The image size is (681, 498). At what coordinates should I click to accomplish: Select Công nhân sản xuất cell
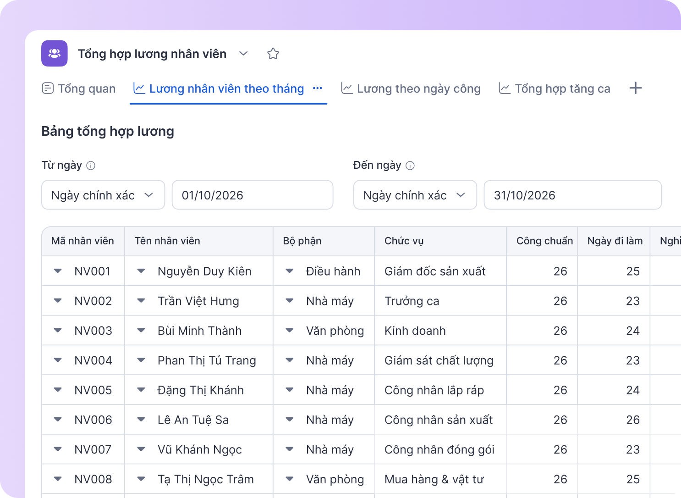(x=440, y=420)
